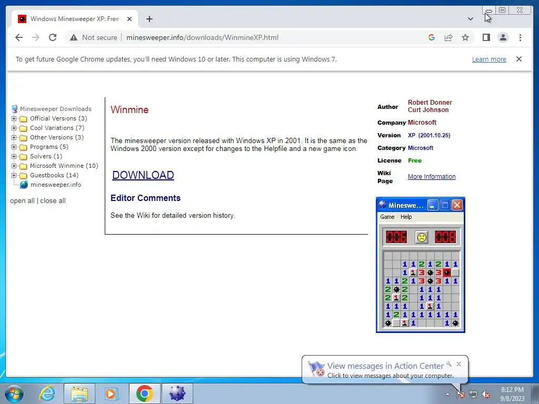Click the muted volume tray icon
The width and height of the screenshot is (539, 404).
tap(486, 394)
